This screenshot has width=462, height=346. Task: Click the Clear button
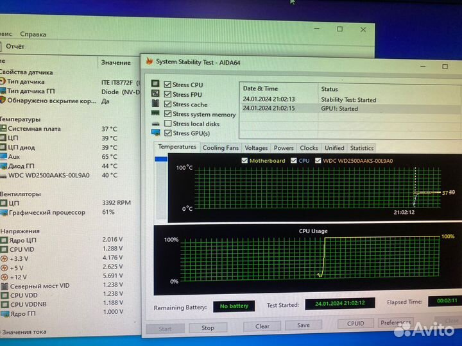tap(262, 326)
